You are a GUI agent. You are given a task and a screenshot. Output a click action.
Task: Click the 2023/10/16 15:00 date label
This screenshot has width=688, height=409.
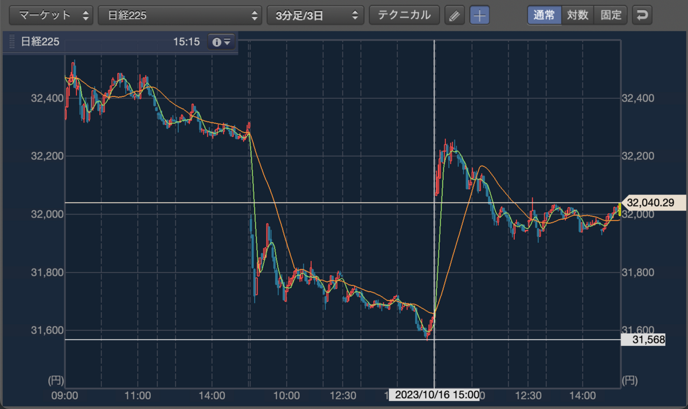(x=434, y=395)
